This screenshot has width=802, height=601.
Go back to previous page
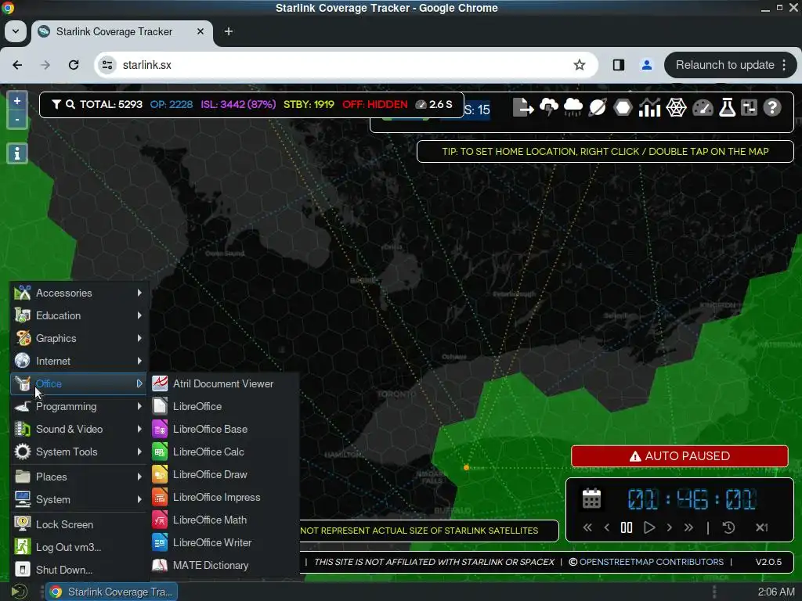click(17, 65)
